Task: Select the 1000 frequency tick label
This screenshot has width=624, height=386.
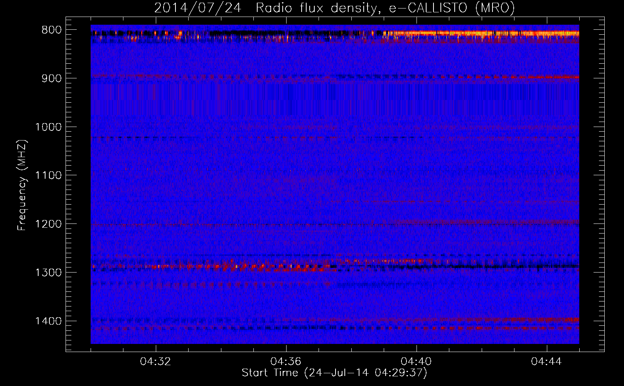Action: point(48,127)
